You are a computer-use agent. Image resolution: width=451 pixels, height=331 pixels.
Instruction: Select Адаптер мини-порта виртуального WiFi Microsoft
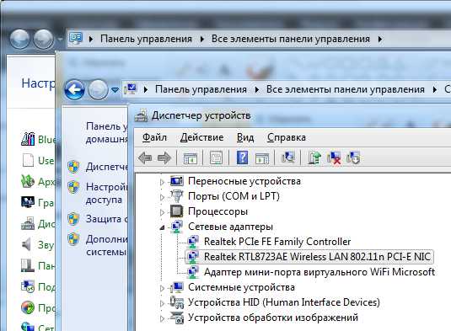pyautogui.click(x=319, y=272)
